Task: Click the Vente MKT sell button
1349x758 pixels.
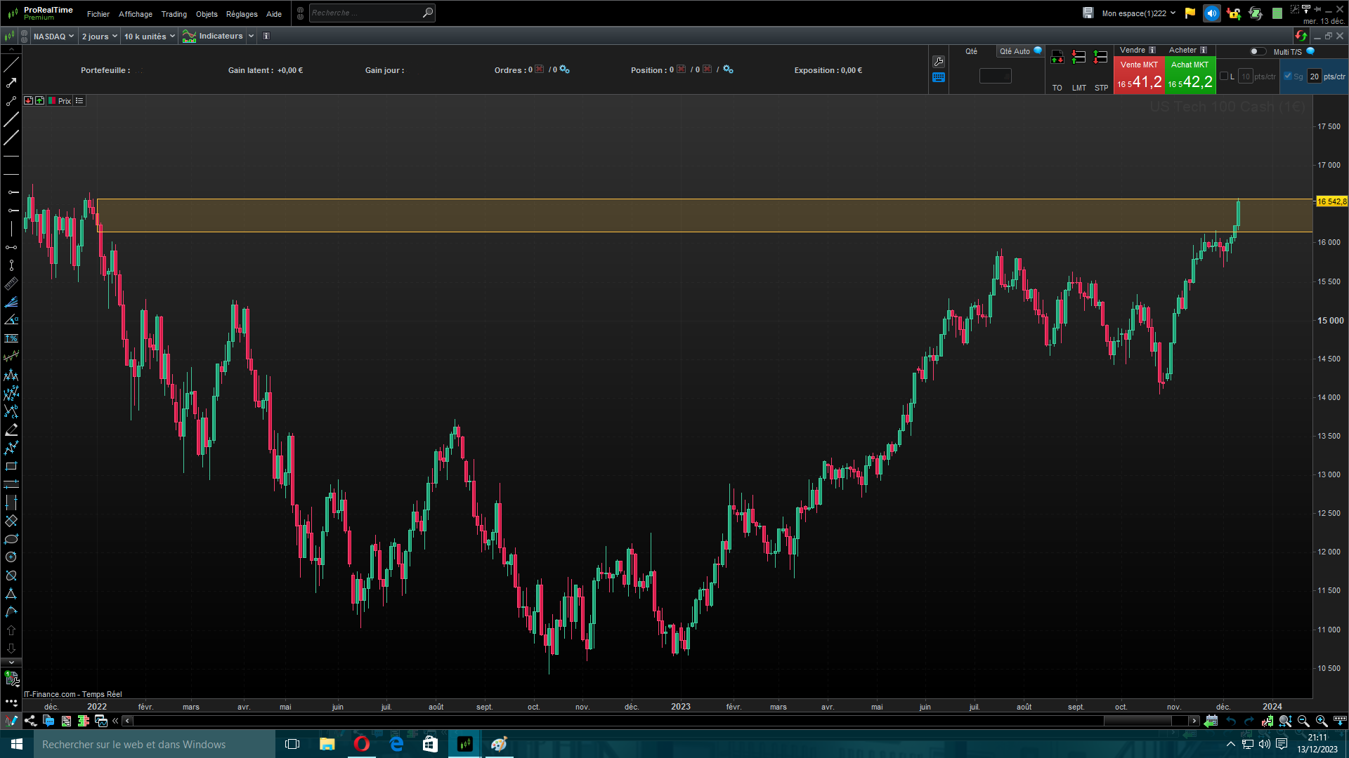Action: pyautogui.click(x=1139, y=76)
